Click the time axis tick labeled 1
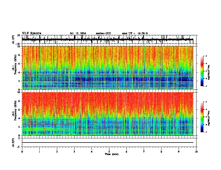 pos(39,152)
